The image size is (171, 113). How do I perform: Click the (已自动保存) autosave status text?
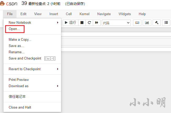(75, 4)
